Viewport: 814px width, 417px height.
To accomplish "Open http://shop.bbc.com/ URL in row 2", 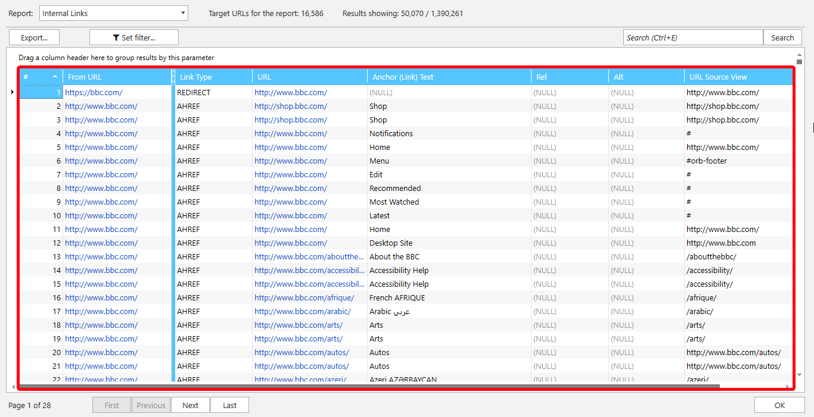I will (x=291, y=106).
